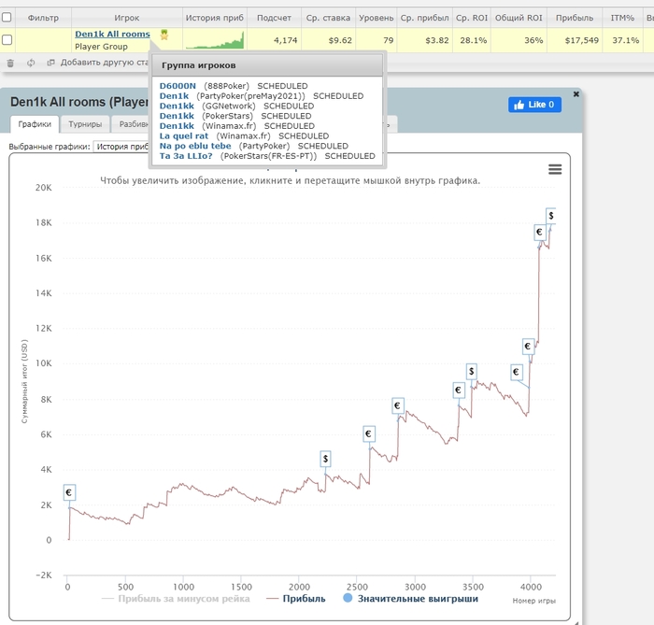Open D6000N 888Poker player link
Viewport: 654px width, 625px height.
pos(178,86)
